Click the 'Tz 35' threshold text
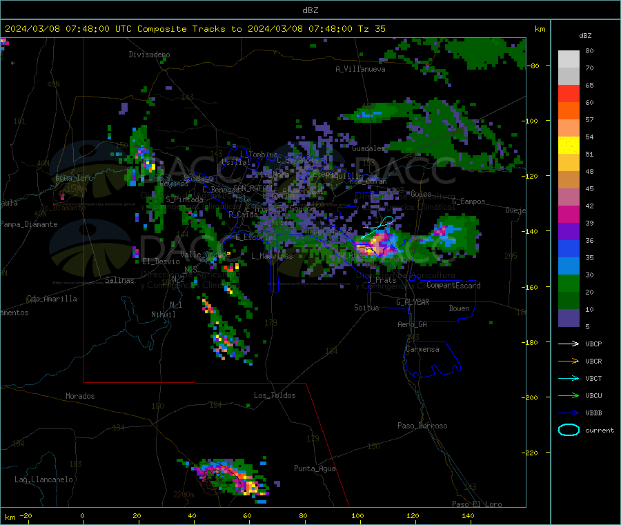This screenshot has height=525, width=621. pos(371,29)
